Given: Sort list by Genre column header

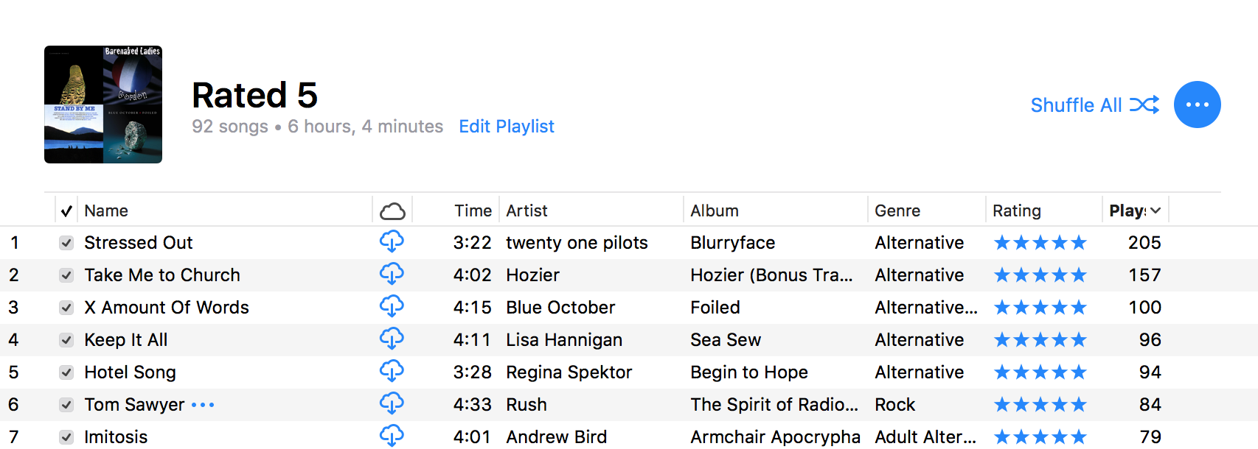Looking at the screenshot, I should pos(897,211).
